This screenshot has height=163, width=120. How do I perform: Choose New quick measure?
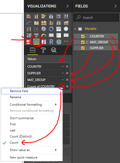32,157
